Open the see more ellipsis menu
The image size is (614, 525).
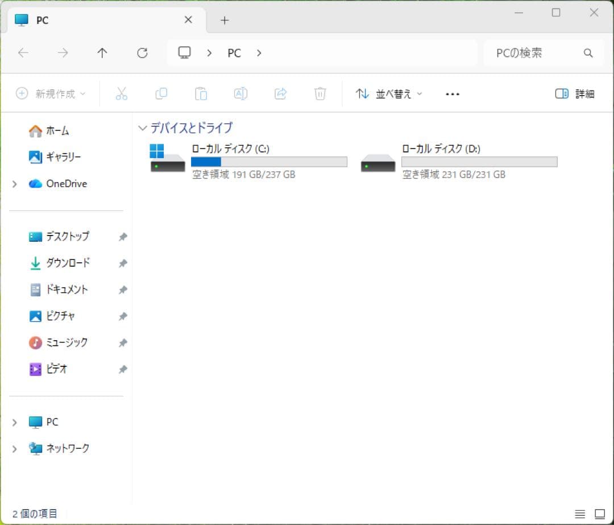coord(453,94)
